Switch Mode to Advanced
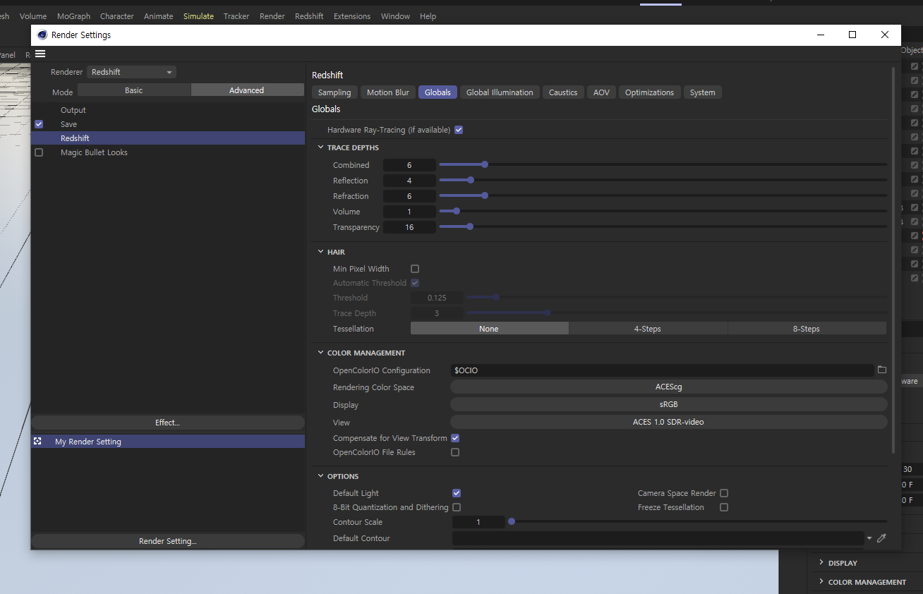Image resolution: width=923 pixels, height=594 pixels. point(247,90)
